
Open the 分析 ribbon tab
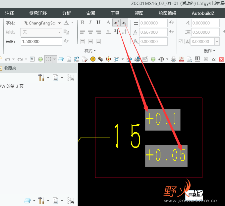coord(67,13)
